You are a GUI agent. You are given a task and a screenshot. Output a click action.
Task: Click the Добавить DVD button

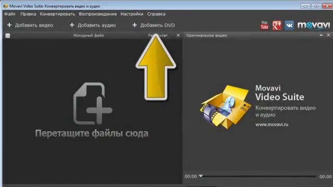click(153, 25)
